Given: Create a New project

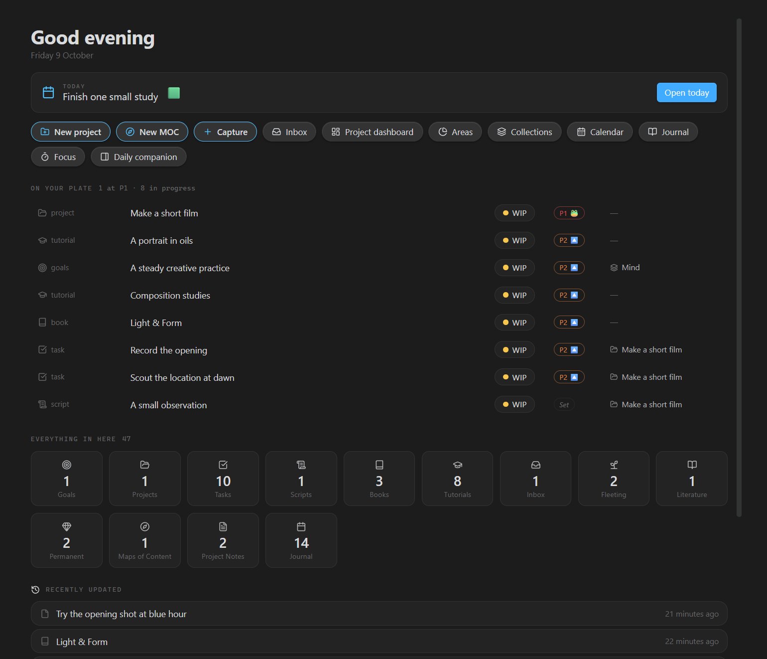Looking at the screenshot, I should 71,132.
